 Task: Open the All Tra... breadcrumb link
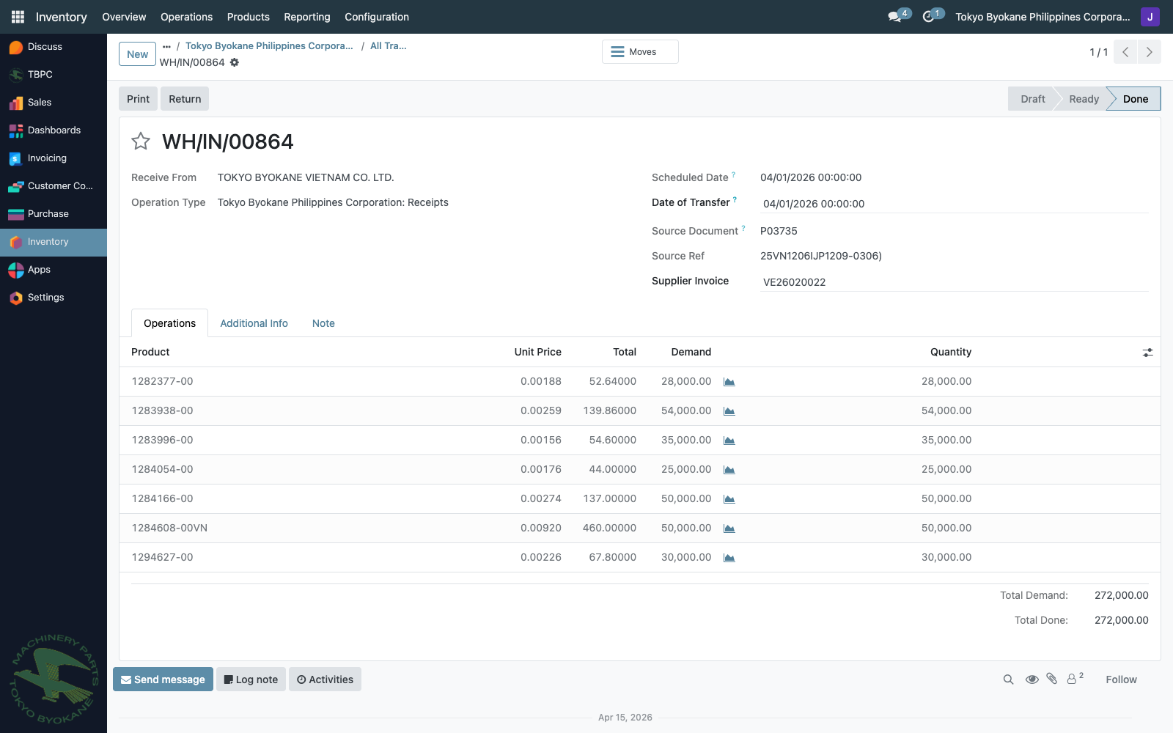[x=388, y=46]
